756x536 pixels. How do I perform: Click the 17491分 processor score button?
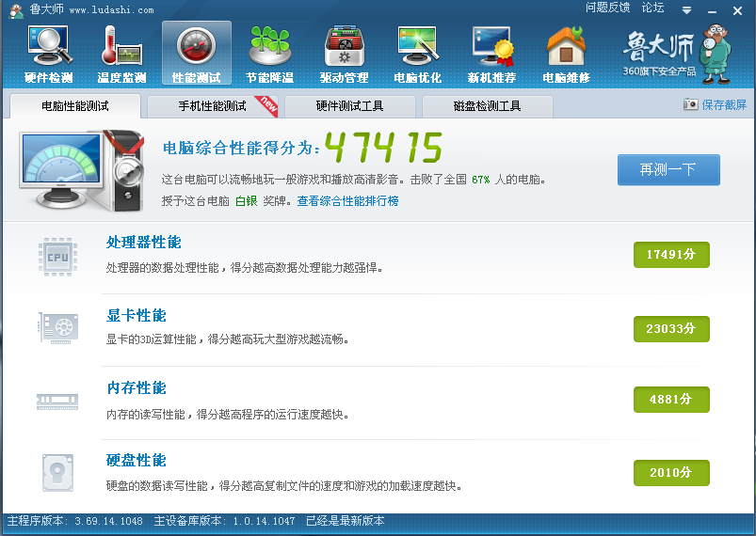point(671,254)
